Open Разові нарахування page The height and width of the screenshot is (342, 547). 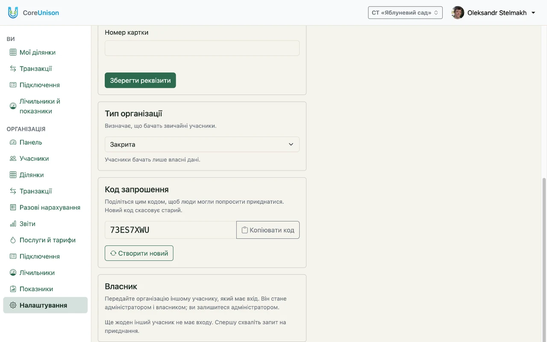point(45,207)
